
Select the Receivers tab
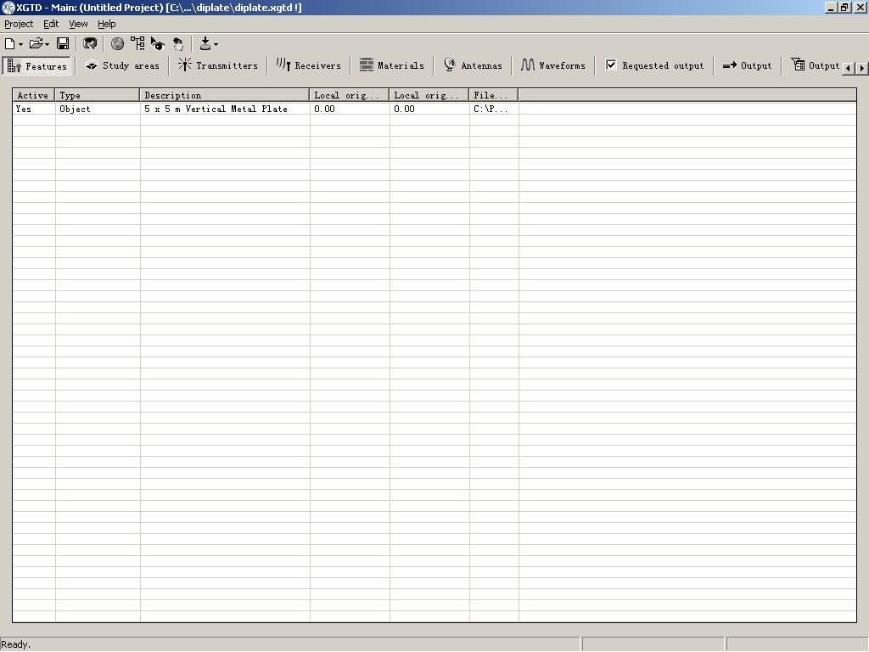(x=309, y=65)
